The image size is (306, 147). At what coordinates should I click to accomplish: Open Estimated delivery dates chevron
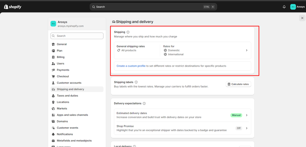tap(247, 115)
